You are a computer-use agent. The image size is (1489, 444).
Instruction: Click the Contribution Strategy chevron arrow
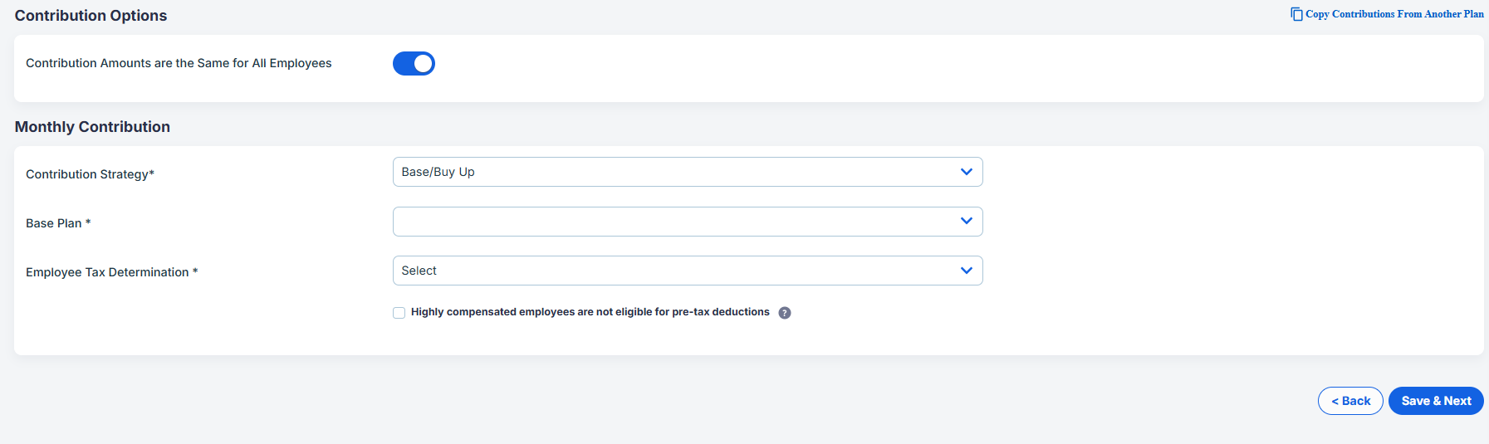(966, 172)
